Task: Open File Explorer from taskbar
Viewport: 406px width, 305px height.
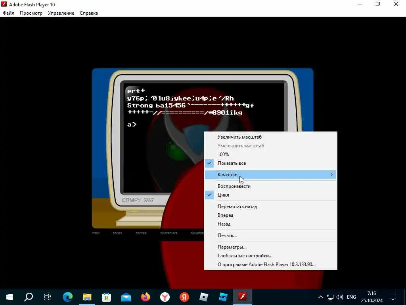Action: 87,297
